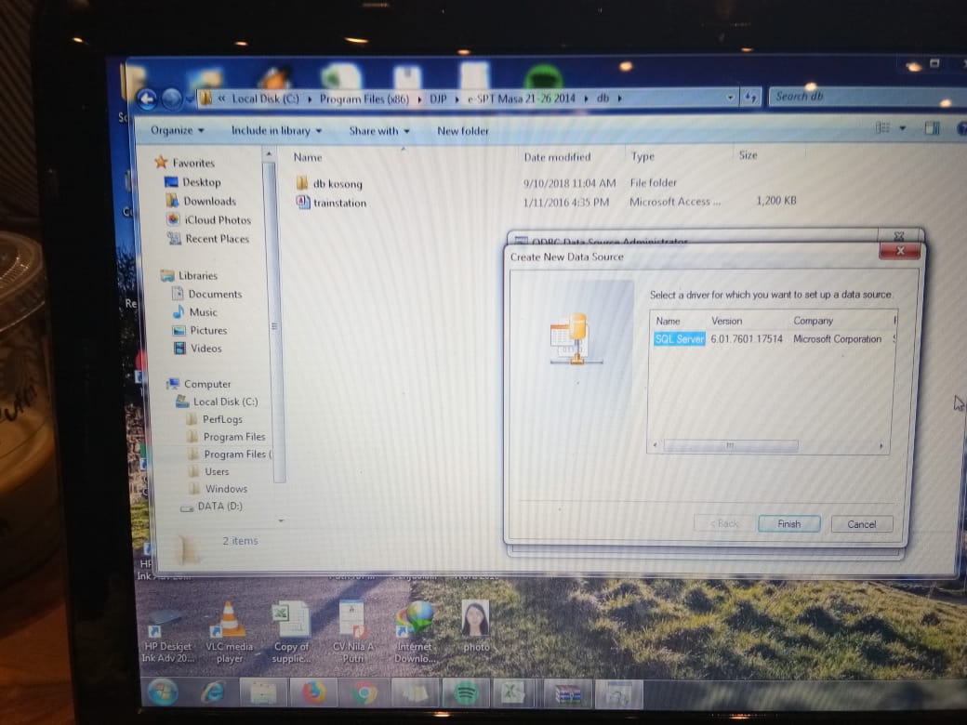Click the Finish button in Create New Data Source
This screenshot has height=725, width=967.
click(788, 523)
